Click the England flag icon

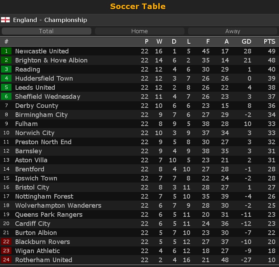(x=5, y=20)
